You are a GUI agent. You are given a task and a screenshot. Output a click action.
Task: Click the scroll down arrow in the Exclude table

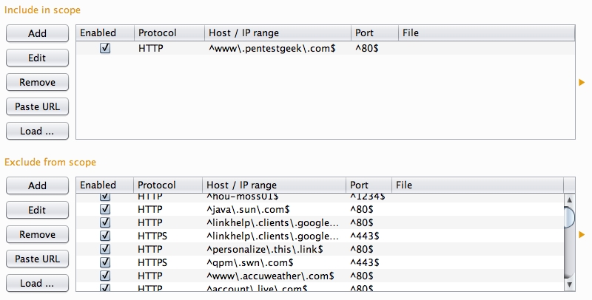pos(569,284)
